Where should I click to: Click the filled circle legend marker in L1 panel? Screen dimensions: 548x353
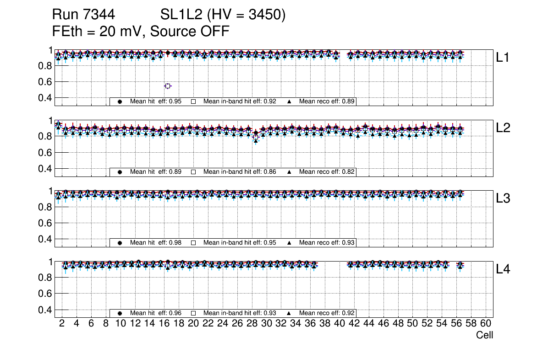(x=120, y=102)
